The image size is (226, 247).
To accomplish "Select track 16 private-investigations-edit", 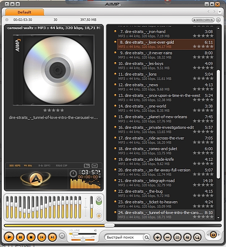I will click(x=166, y=130).
